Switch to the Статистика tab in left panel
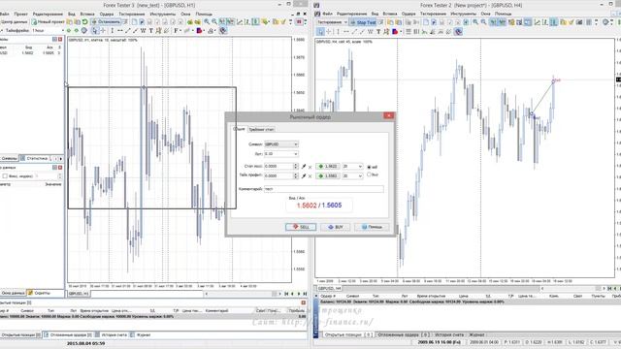The height and width of the screenshot is (349, 621). click(35, 158)
